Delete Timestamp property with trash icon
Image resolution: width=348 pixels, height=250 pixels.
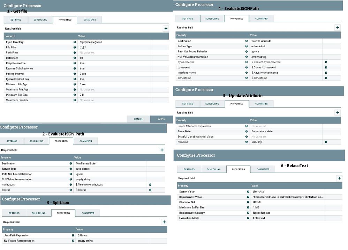(x=326, y=78)
